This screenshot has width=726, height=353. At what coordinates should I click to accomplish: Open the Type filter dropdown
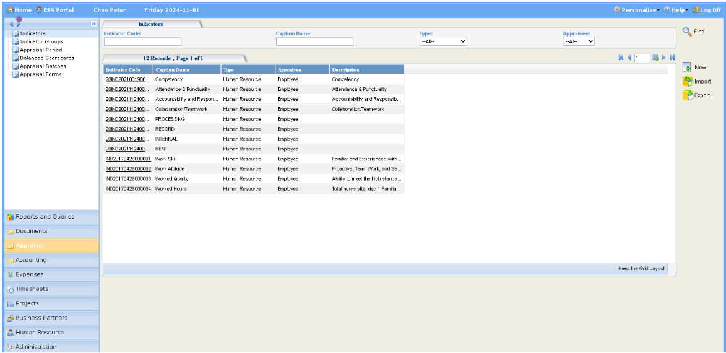coord(443,41)
